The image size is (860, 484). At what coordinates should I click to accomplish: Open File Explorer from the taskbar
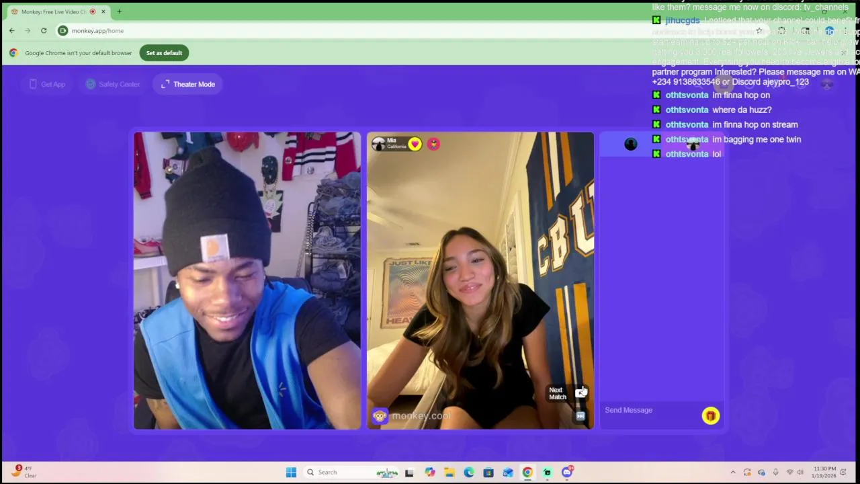point(449,472)
